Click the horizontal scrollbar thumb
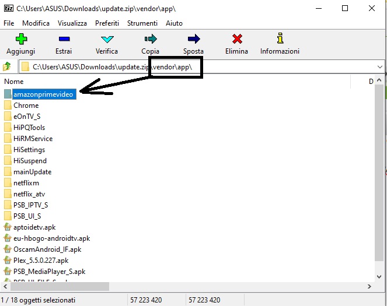The image size is (387, 306). click(x=60, y=287)
